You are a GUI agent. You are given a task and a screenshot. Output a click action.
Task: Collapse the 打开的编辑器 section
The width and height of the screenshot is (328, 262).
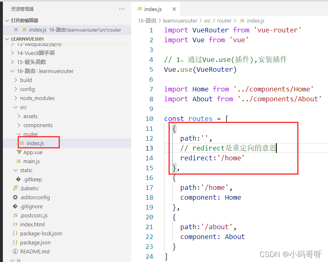(7, 21)
